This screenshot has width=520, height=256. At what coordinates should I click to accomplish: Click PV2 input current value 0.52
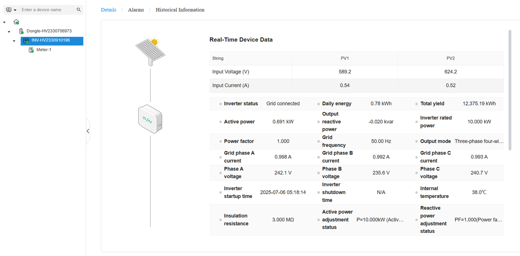click(451, 86)
